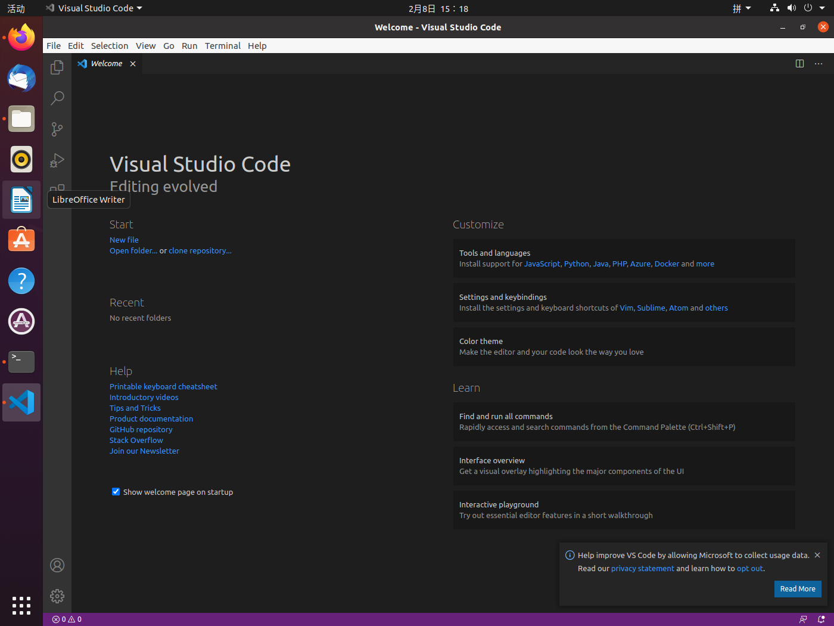Open the clock and calendar in top bar
834x626 pixels.
[x=438, y=8]
